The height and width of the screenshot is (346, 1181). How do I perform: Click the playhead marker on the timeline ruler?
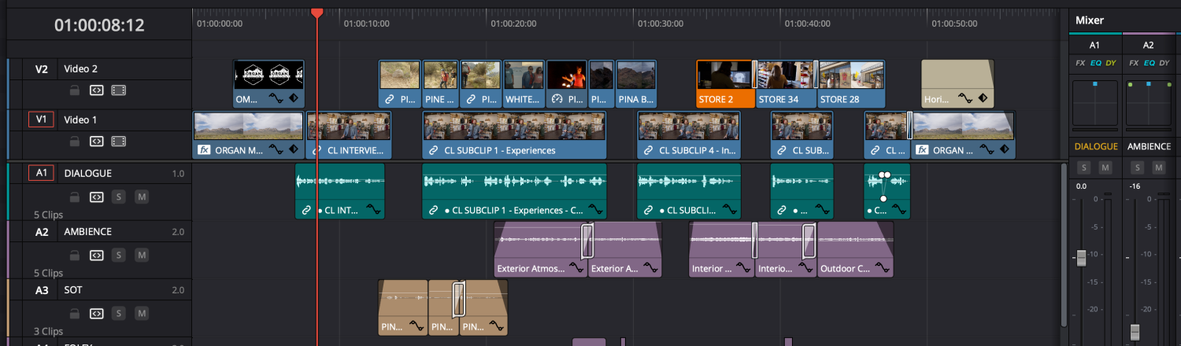point(317,13)
